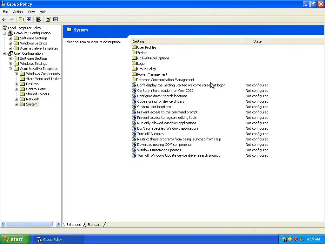Click the policy icon for Custom user interface

tap(134, 107)
